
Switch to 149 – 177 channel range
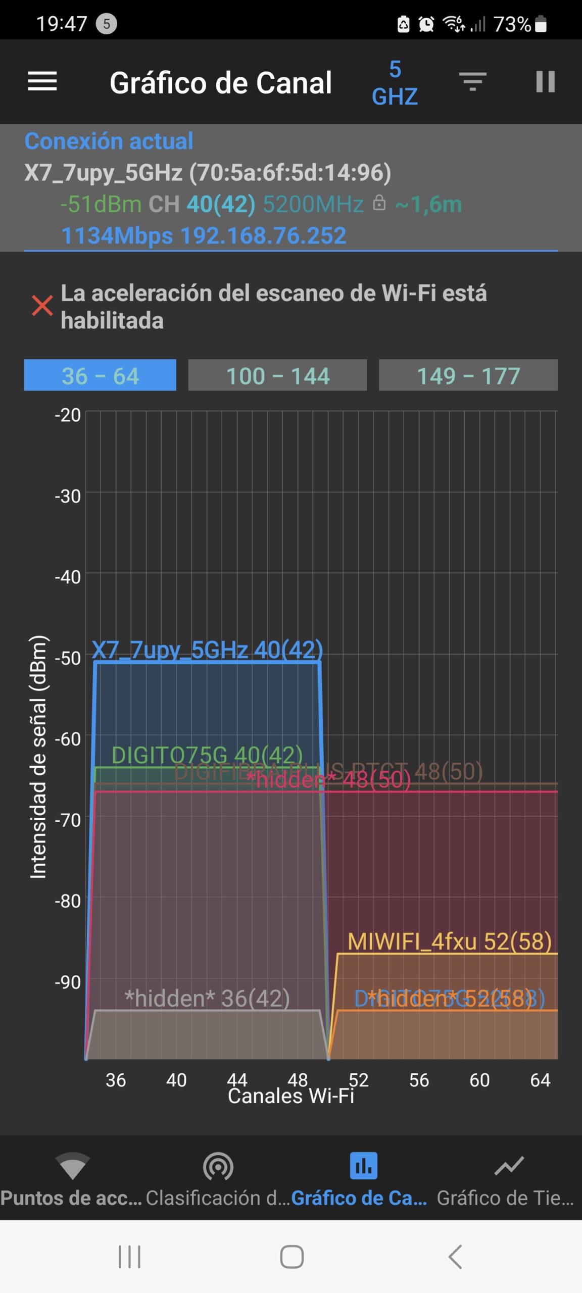(468, 375)
